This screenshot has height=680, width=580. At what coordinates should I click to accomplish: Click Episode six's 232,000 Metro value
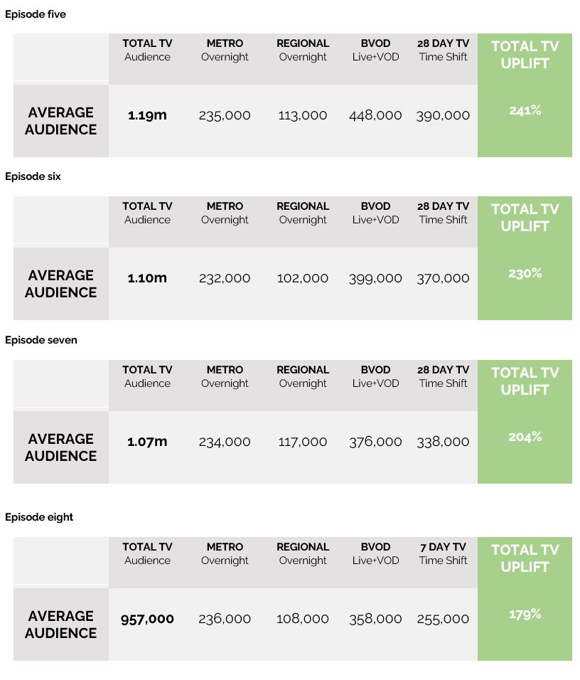(x=225, y=278)
